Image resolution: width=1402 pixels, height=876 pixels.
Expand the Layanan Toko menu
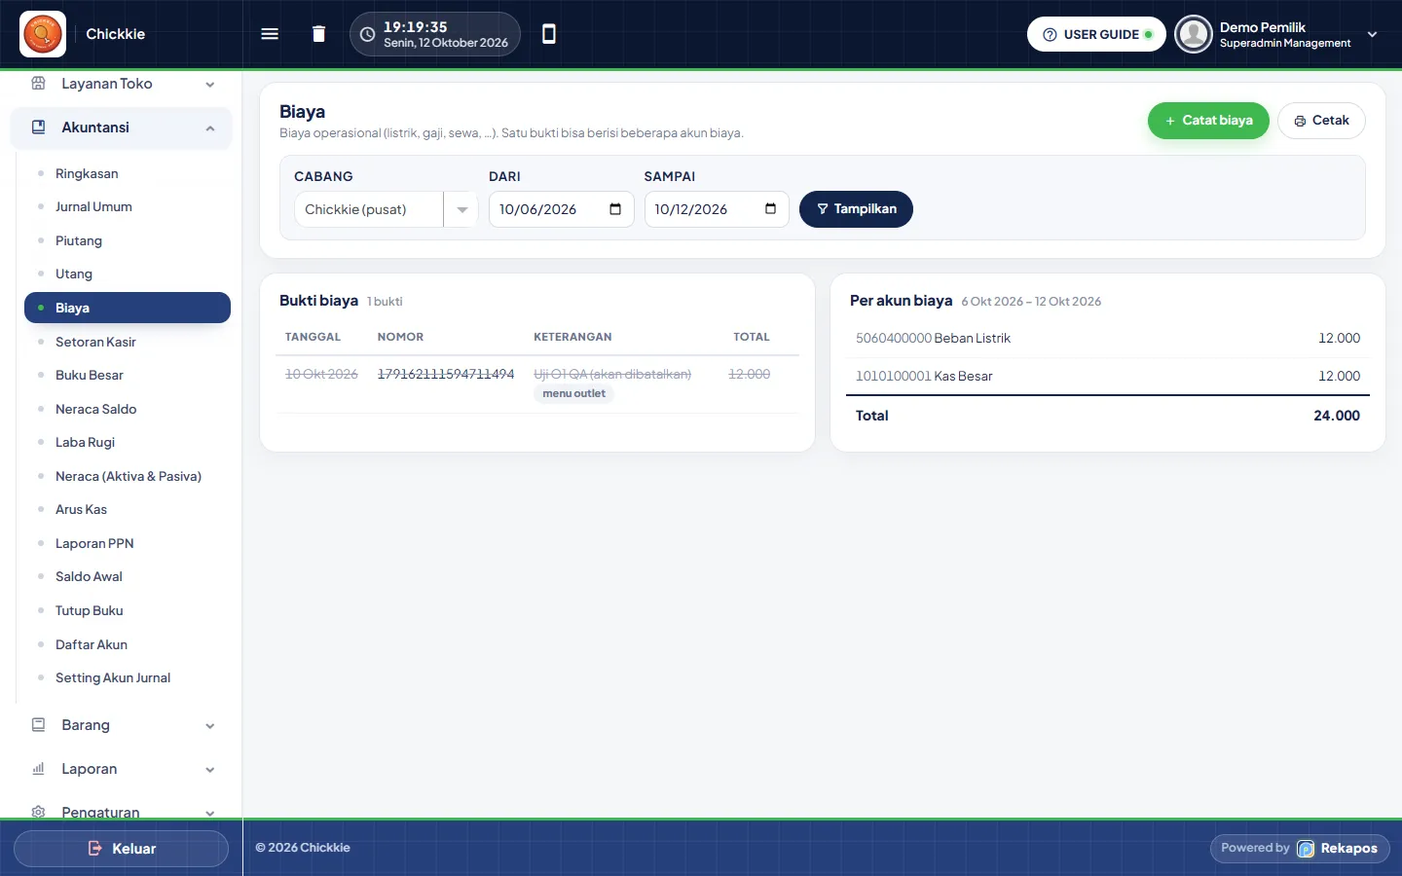122,84
